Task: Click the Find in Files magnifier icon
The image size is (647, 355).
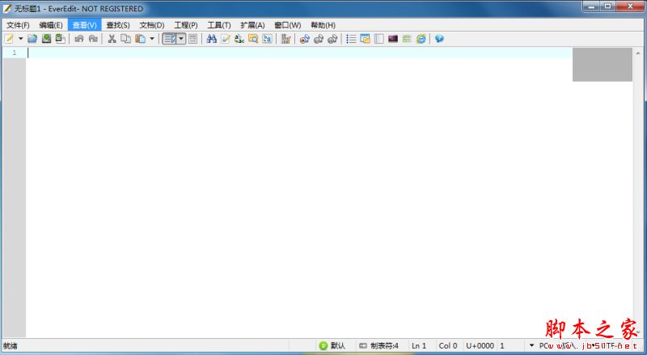Action: click(x=253, y=39)
